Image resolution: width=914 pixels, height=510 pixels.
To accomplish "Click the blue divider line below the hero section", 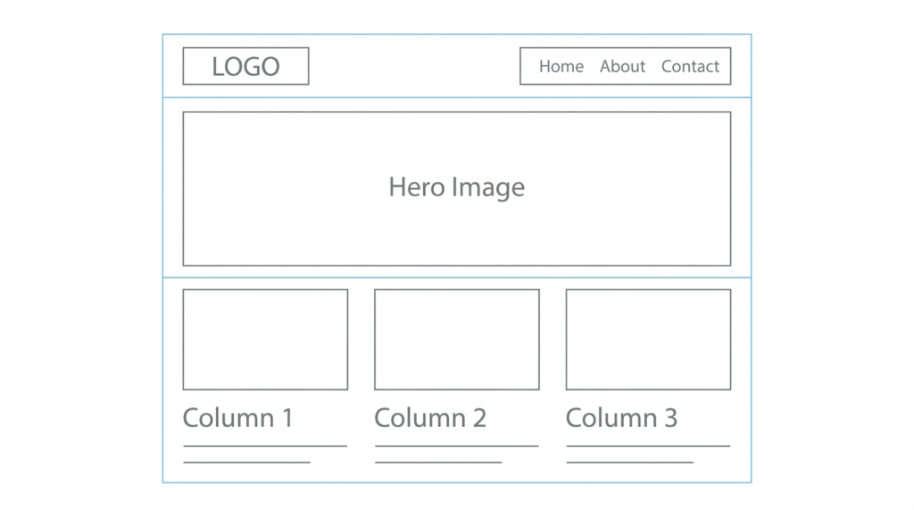I will pyautogui.click(x=456, y=277).
